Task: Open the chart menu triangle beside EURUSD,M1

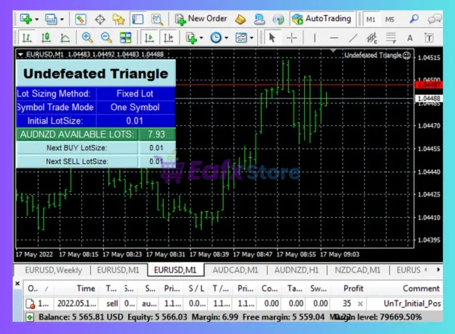Action: pos(20,55)
